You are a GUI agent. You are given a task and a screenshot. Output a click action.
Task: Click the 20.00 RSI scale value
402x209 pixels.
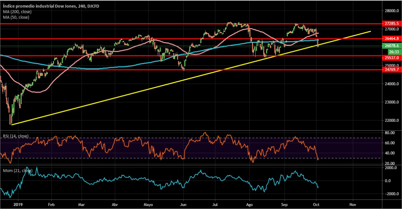(x=389, y=163)
